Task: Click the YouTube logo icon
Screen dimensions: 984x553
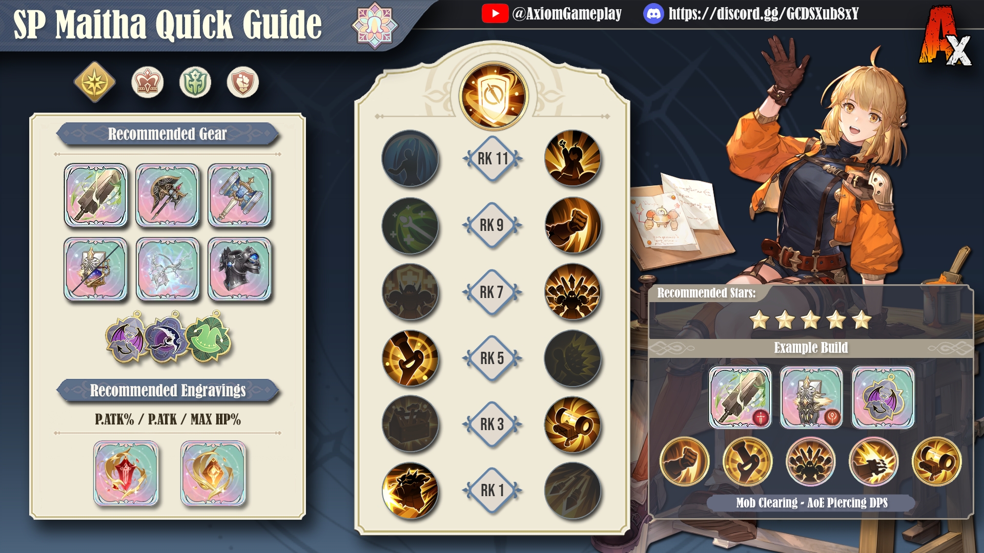Action: pyautogui.click(x=495, y=13)
